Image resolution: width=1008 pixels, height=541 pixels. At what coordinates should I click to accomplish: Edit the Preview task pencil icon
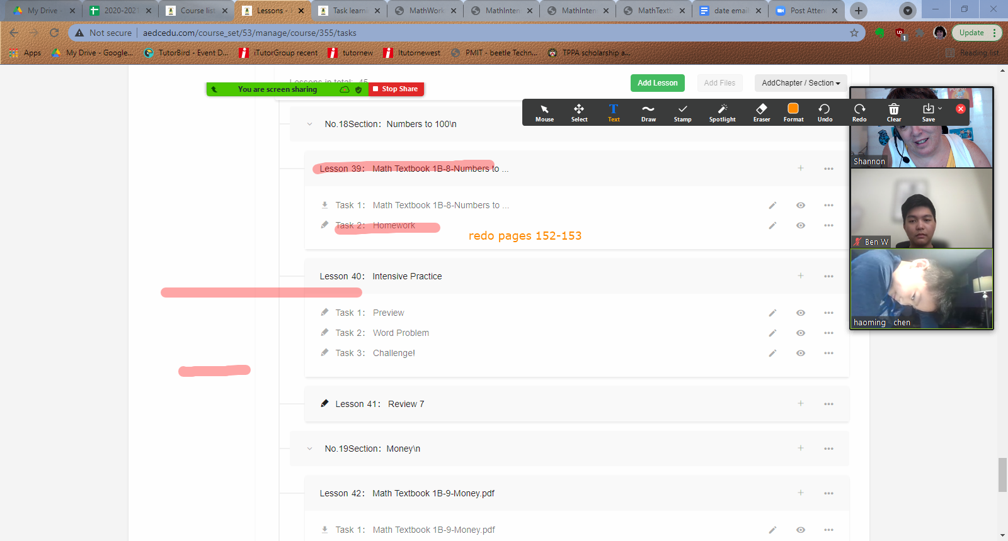(772, 313)
